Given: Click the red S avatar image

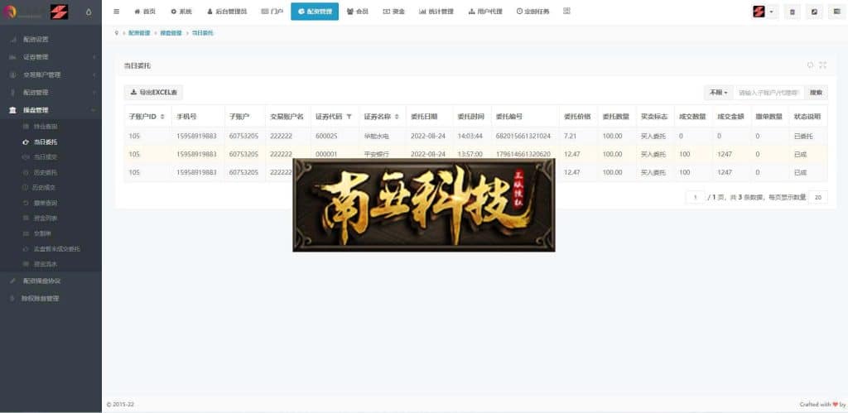Looking at the screenshot, I should tap(759, 12).
